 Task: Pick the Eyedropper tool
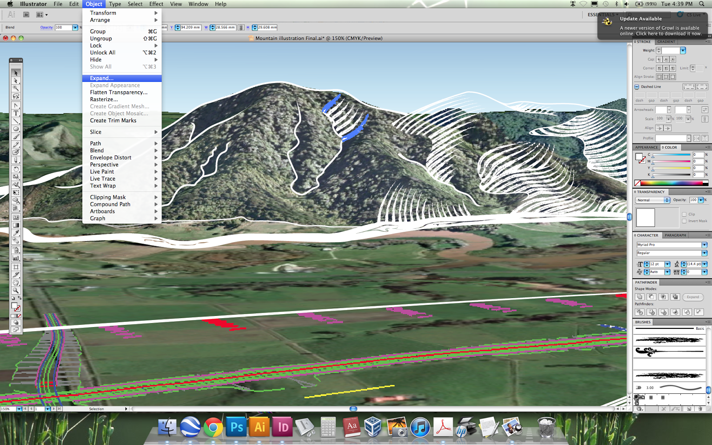pyautogui.click(x=16, y=233)
